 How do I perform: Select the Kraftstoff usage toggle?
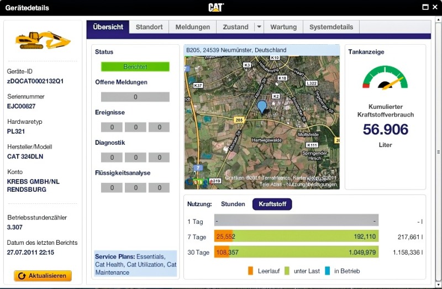point(272,204)
